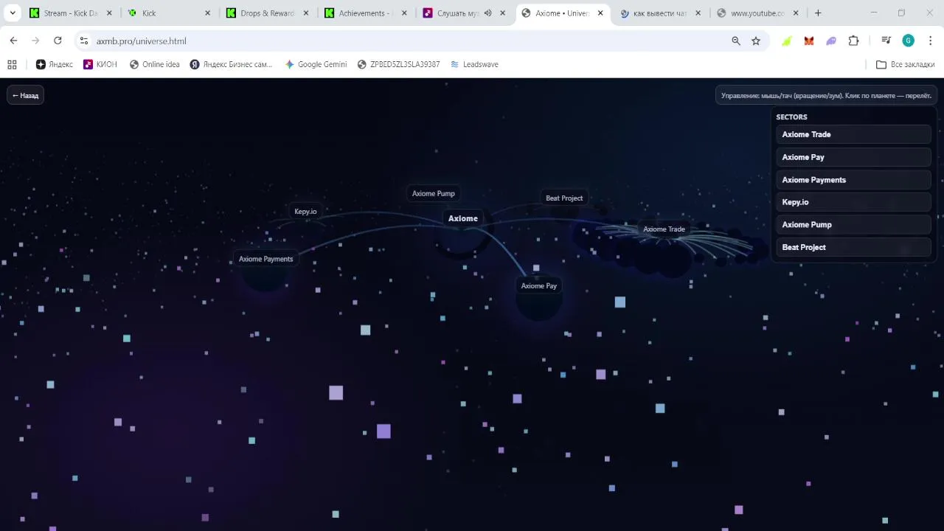Screen dimensions: 944x531
Task: Fly to Axiome Pump planet label
Action: point(434,193)
